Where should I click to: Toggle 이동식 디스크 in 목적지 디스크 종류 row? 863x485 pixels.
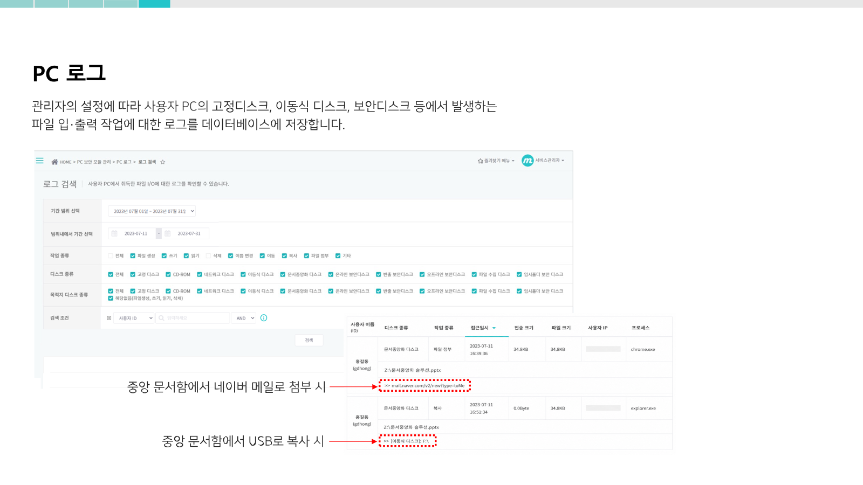click(x=243, y=291)
